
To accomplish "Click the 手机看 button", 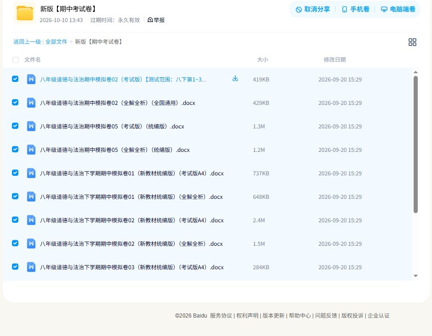I will [x=355, y=9].
